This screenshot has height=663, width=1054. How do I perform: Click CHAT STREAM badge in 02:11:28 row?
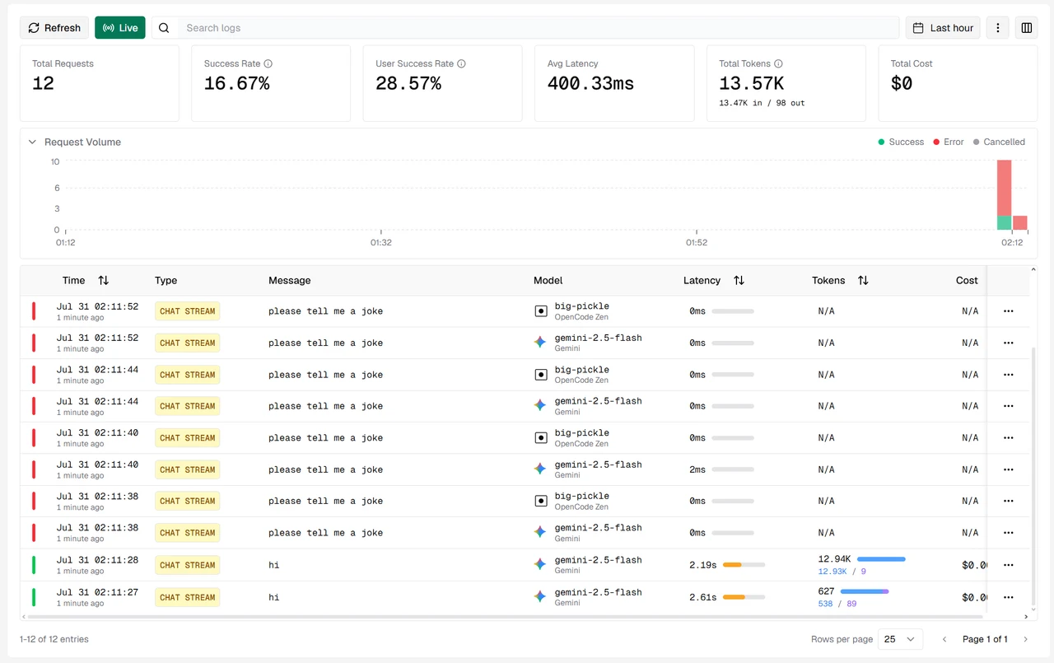[x=187, y=565]
